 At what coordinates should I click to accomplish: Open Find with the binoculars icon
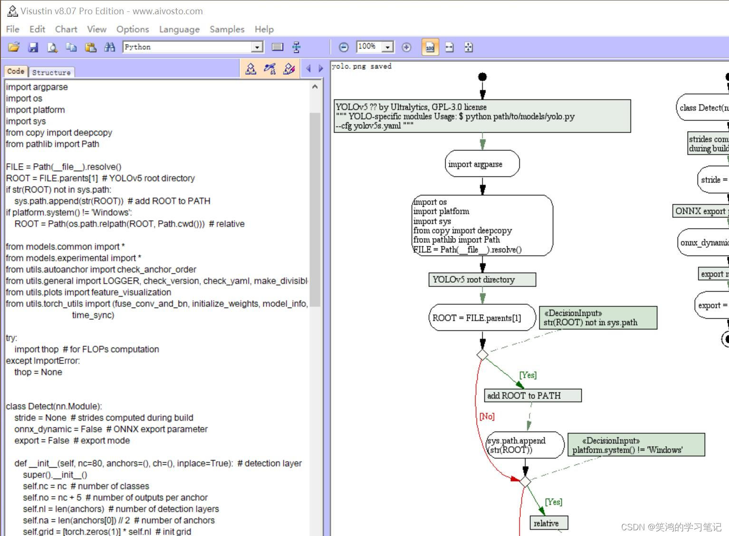coord(109,47)
